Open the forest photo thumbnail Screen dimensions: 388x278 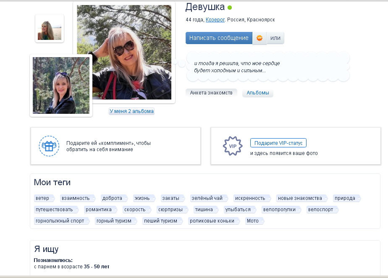pyautogui.click(x=61, y=85)
